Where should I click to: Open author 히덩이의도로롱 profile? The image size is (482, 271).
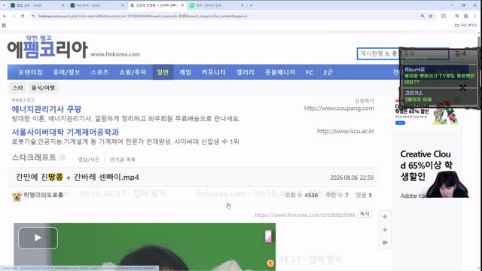tap(44, 195)
